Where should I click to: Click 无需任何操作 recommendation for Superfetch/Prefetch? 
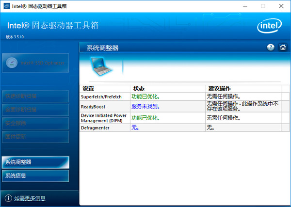(224, 96)
